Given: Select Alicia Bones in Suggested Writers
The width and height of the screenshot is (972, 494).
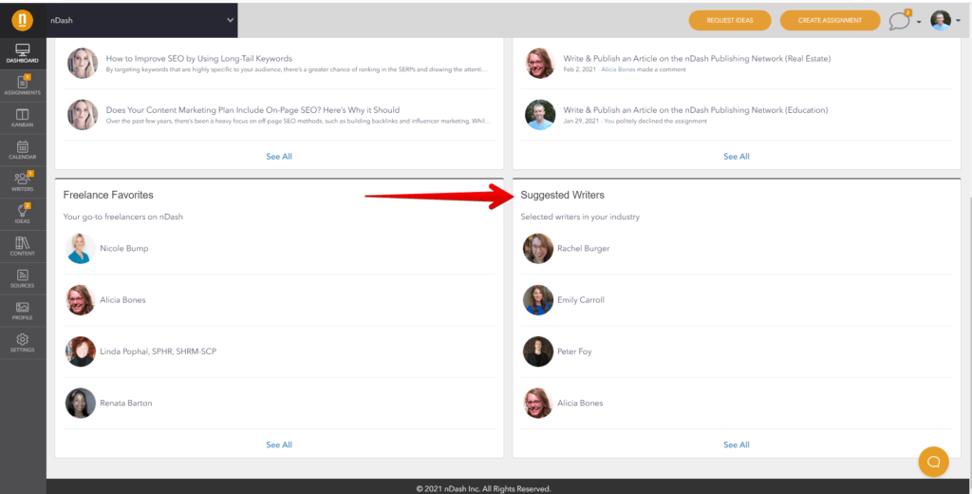Looking at the screenshot, I should point(580,403).
